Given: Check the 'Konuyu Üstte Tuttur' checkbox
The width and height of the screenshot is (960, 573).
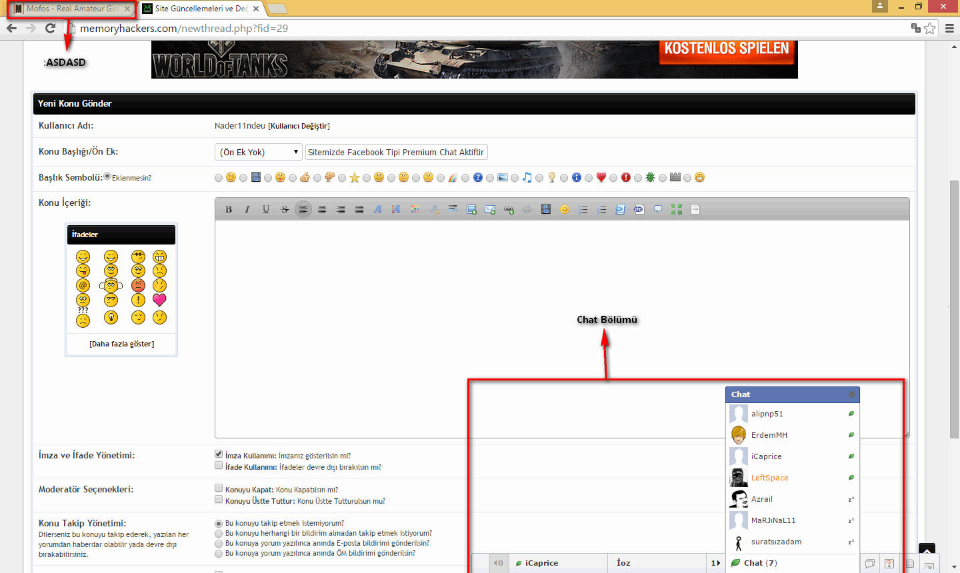Looking at the screenshot, I should (219, 500).
